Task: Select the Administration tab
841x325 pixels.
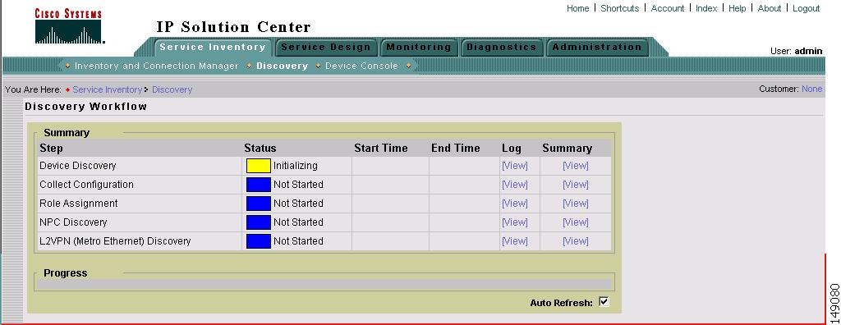Action: (597, 48)
